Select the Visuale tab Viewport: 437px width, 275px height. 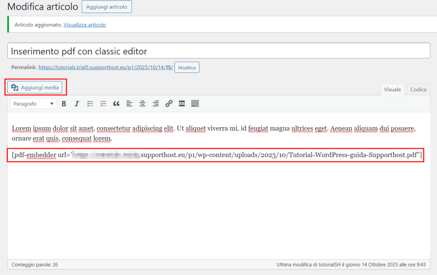[392, 89]
